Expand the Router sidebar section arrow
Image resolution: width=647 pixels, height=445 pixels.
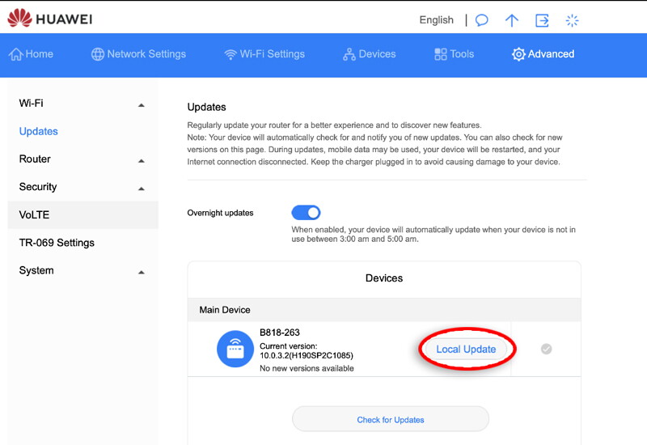tap(141, 161)
